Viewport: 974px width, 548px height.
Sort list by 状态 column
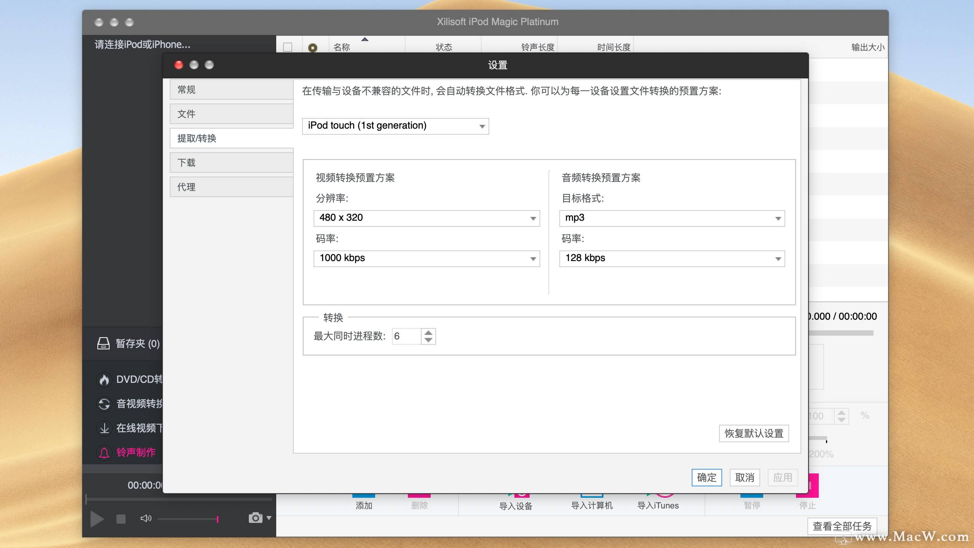tap(444, 47)
